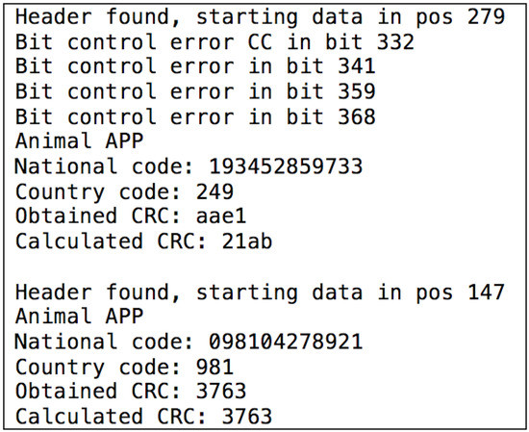Click the number 279 in the first line

486,17
